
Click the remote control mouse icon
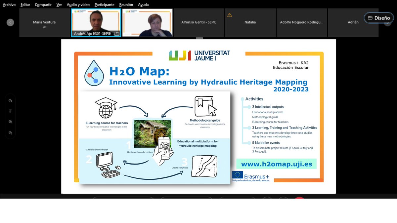(10, 111)
